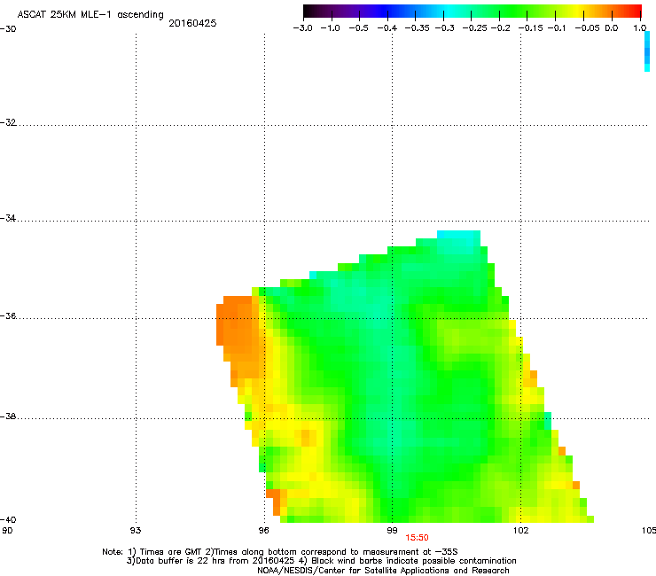Pick the -0.1 color scale label

557,28
